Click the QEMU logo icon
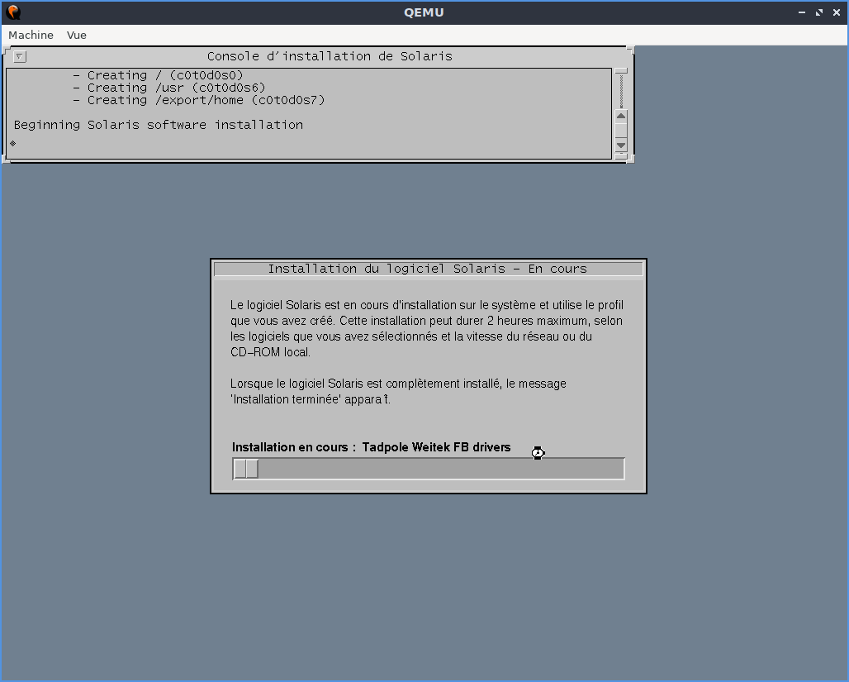Screen dimensions: 849x682 click(x=13, y=12)
